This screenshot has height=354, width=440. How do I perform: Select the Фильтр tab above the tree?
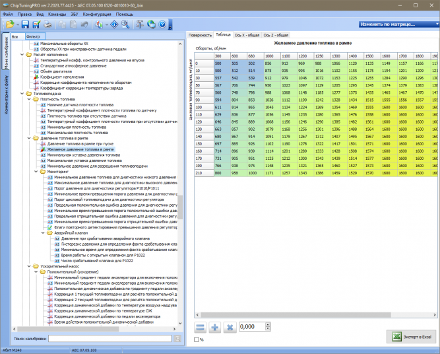[35, 36]
